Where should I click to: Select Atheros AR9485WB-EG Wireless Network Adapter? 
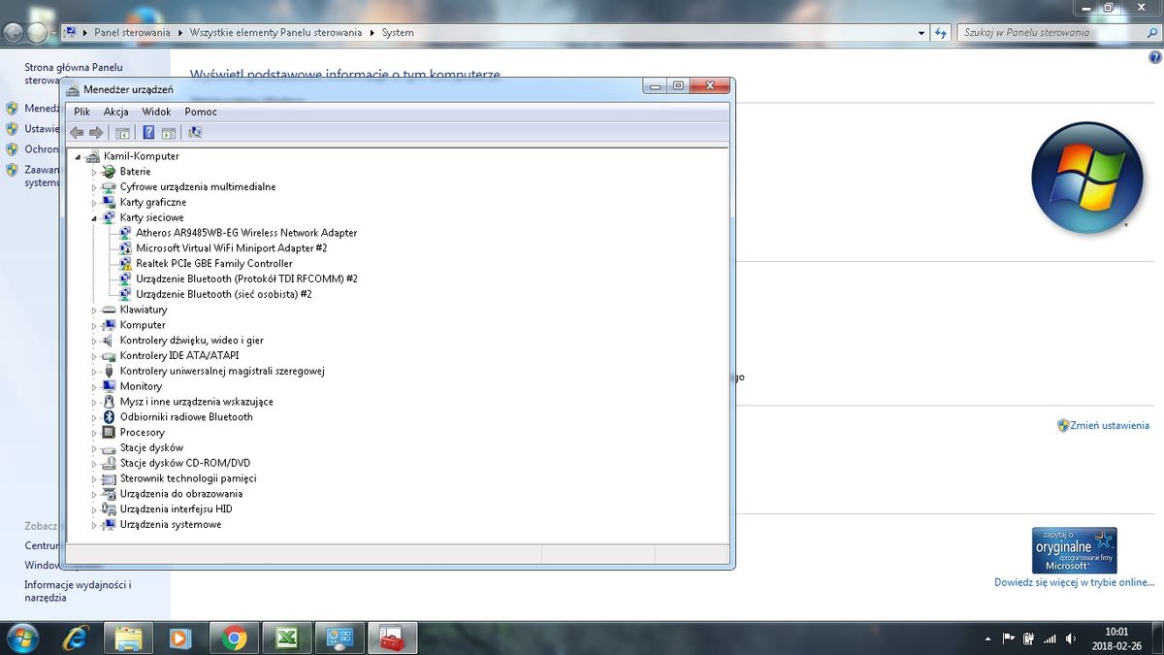[246, 233]
